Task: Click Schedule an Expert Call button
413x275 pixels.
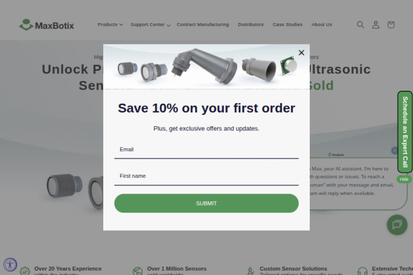Action: [405, 132]
